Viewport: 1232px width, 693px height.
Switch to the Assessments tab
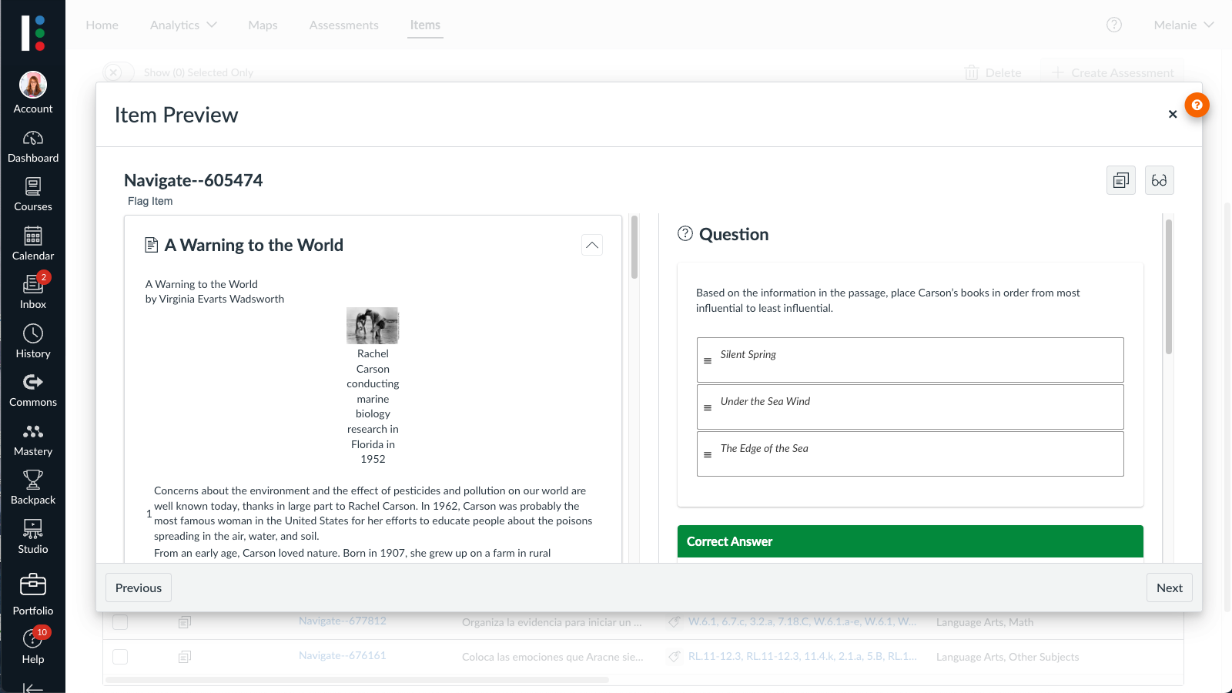[343, 25]
